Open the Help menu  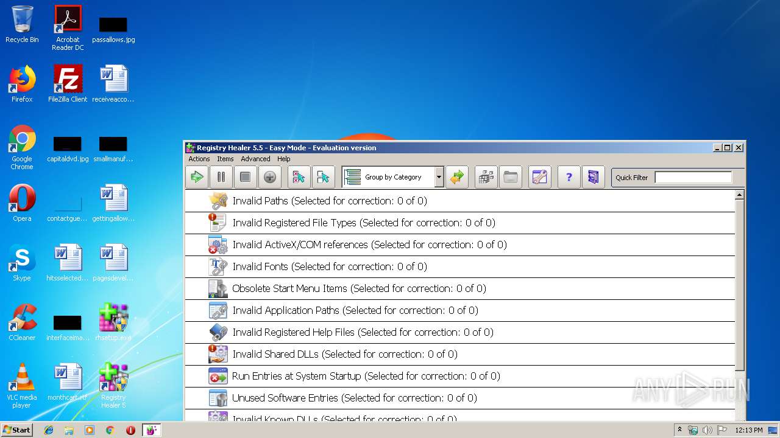[x=284, y=159]
